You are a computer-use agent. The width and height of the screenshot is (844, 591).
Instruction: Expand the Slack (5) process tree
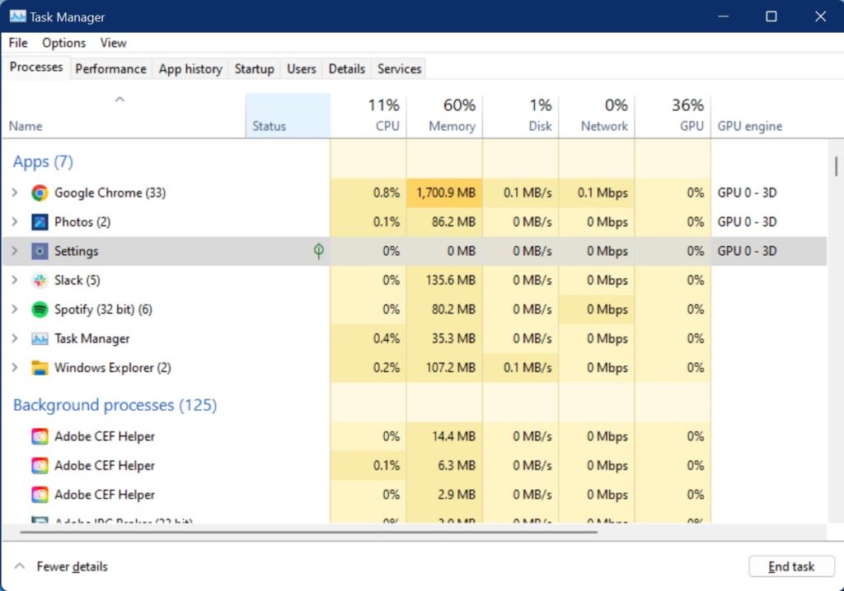[x=14, y=280]
